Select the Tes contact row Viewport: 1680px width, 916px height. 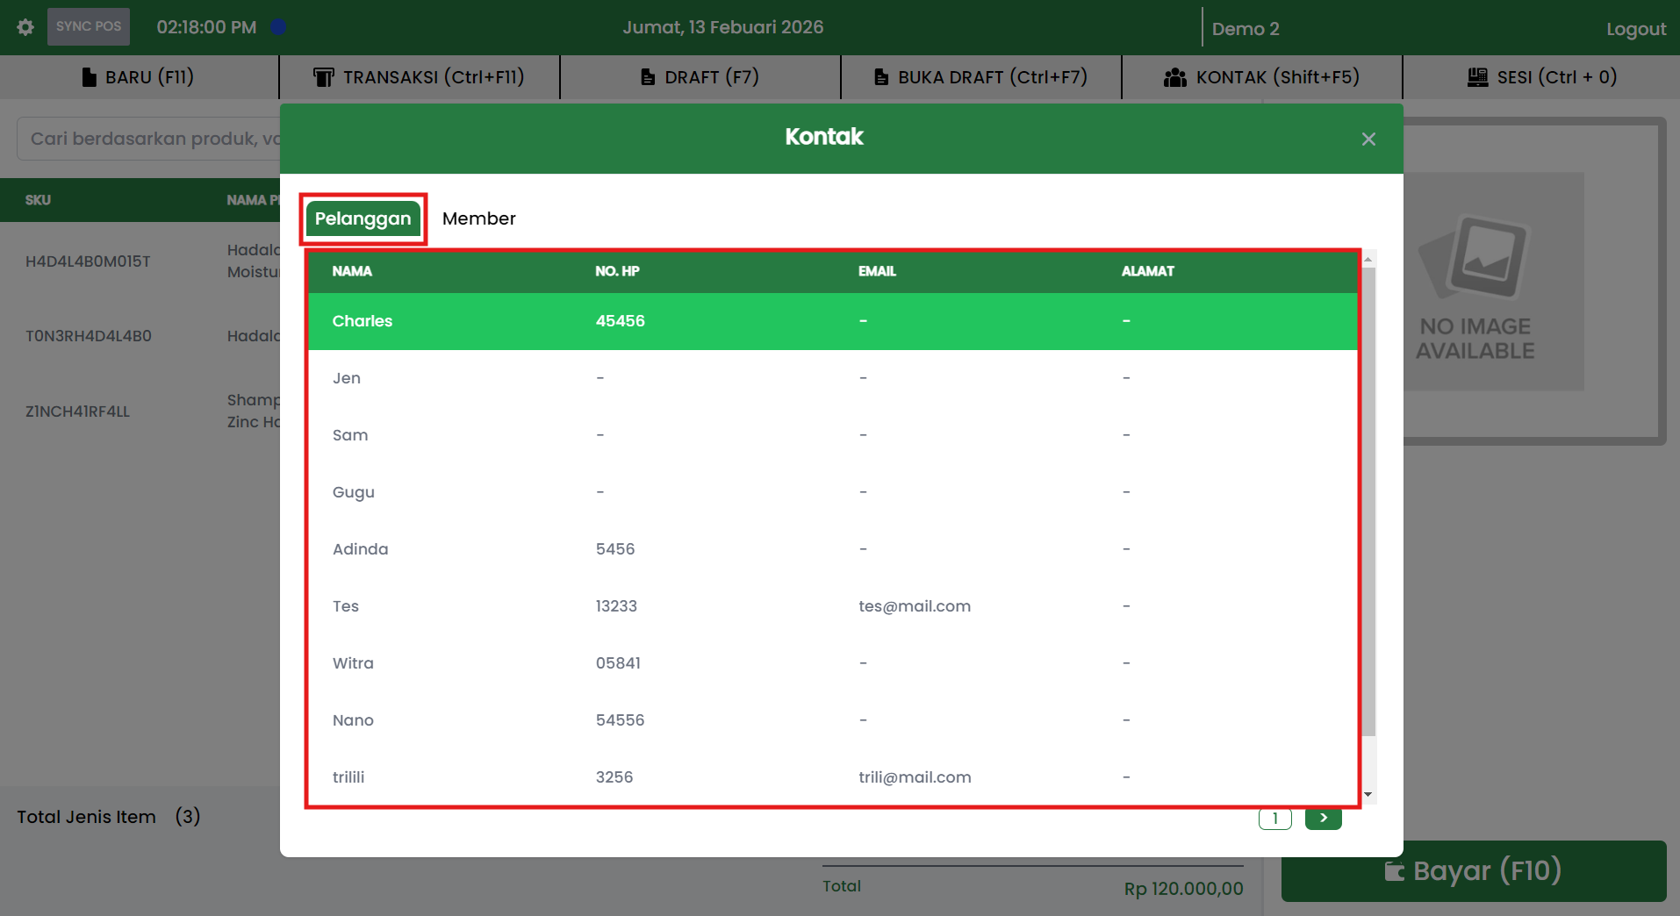tap(831, 606)
